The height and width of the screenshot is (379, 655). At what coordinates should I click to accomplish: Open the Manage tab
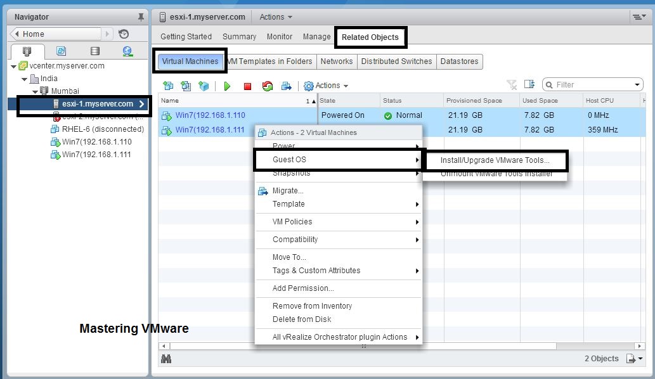(x=316, y=37)
